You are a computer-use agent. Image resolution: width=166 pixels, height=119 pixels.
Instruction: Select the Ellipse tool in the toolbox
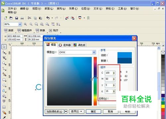tap(4, 85)
